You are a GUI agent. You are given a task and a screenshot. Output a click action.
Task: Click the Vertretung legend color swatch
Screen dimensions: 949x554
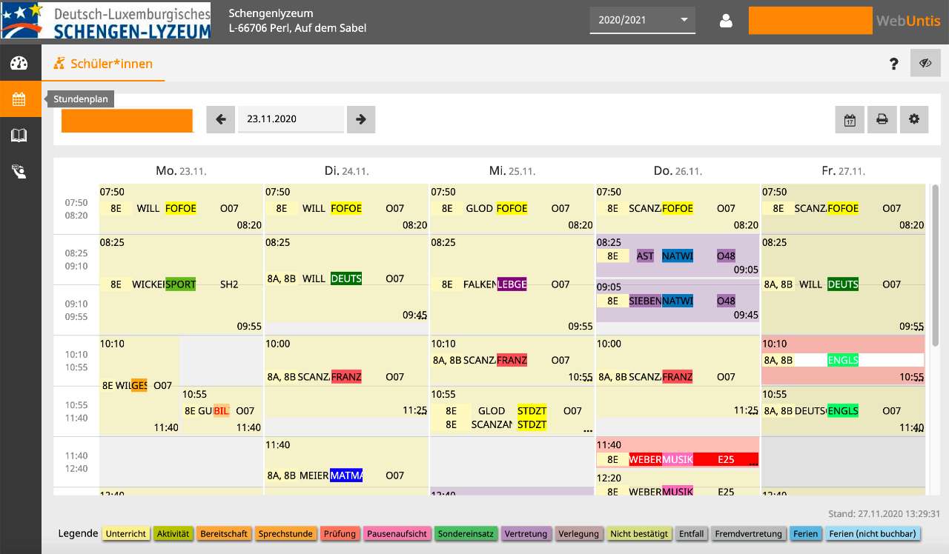click(x=525, y=533)
